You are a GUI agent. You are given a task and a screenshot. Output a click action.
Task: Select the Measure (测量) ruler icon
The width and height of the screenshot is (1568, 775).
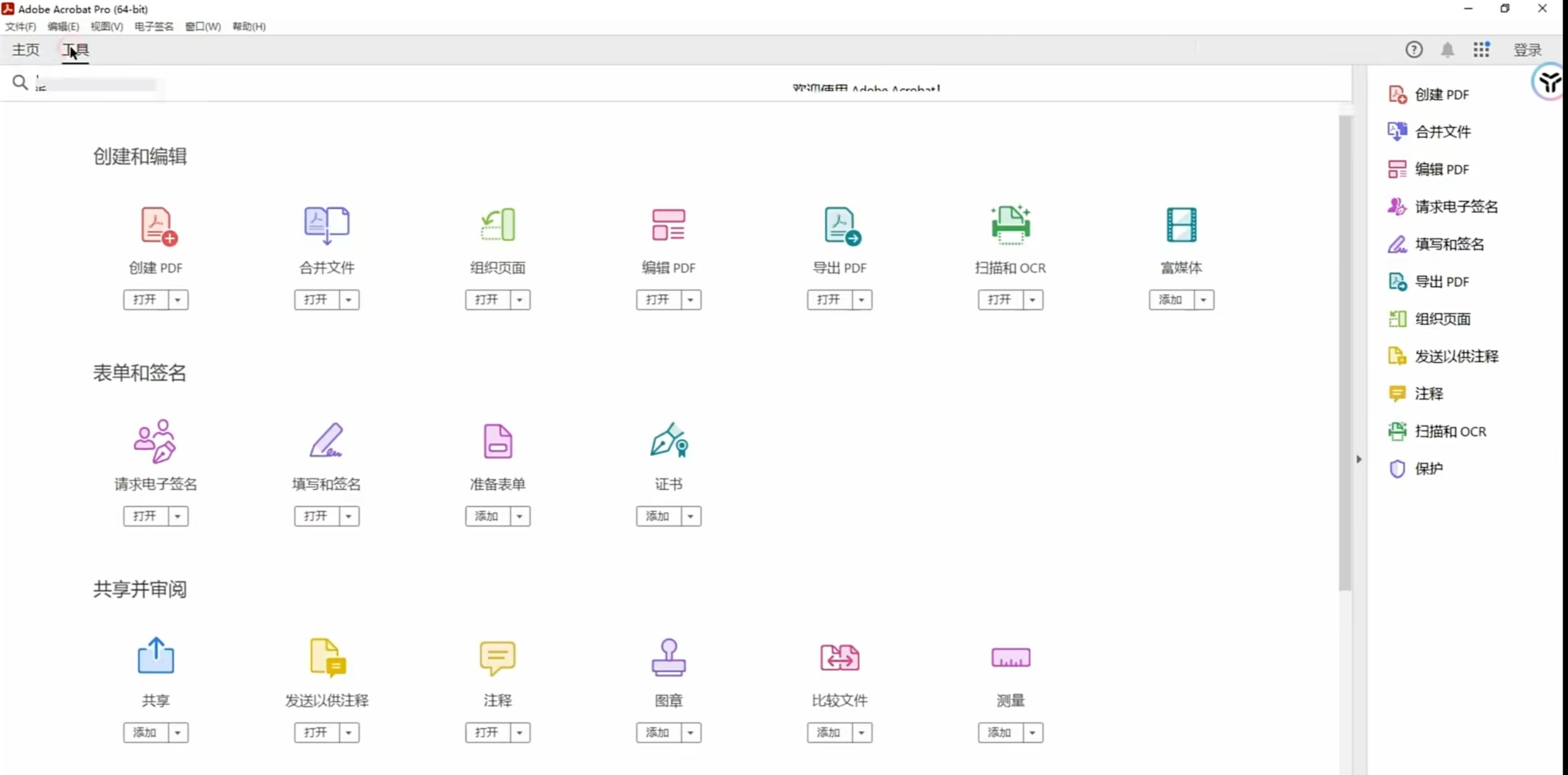coord(1010,657)
